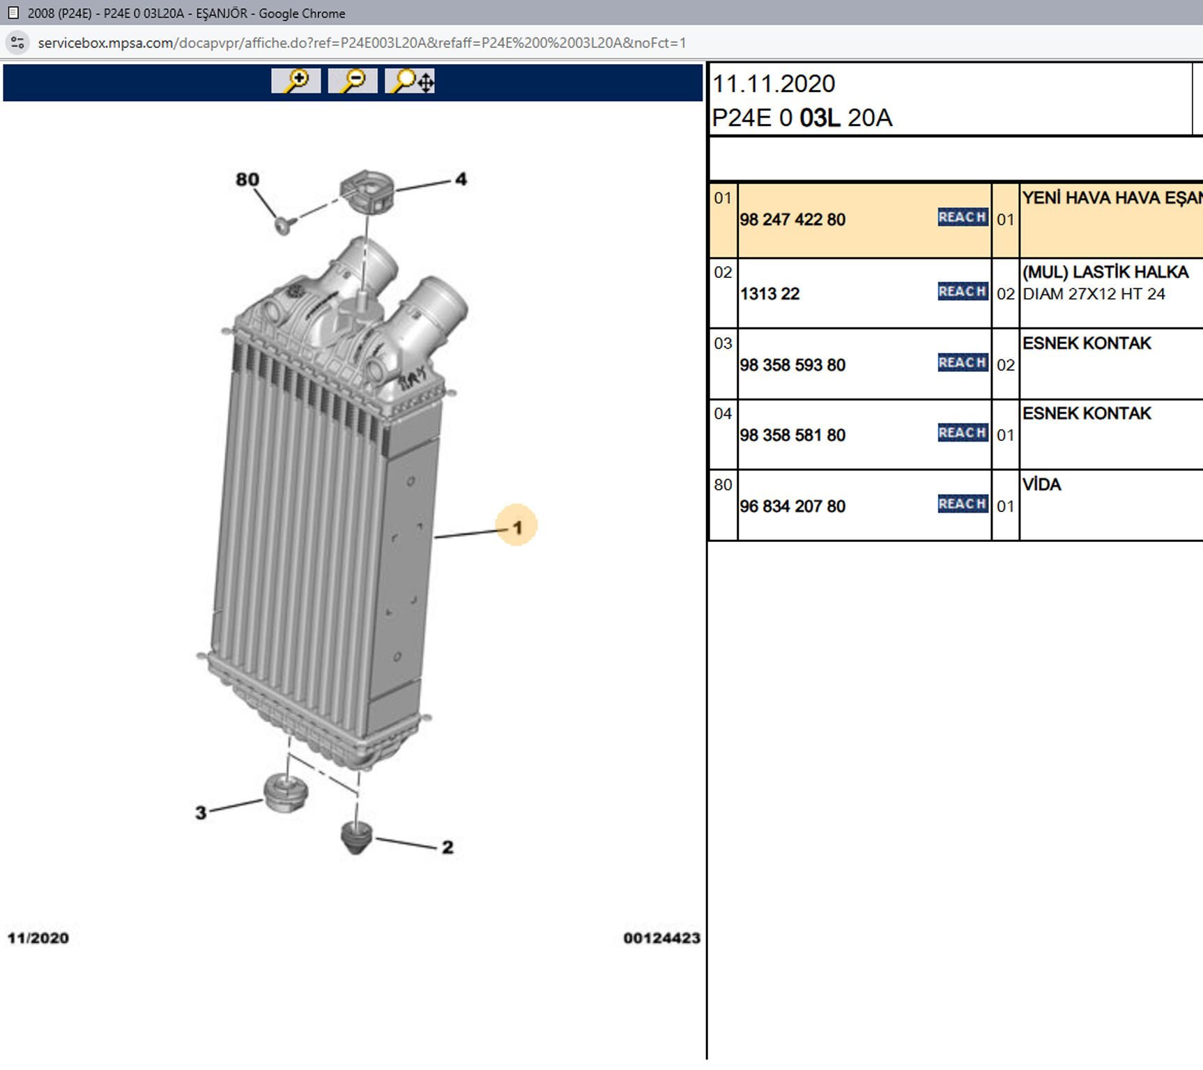
Task: Select callout 2 on the diagram
Action: click(447, 847)
